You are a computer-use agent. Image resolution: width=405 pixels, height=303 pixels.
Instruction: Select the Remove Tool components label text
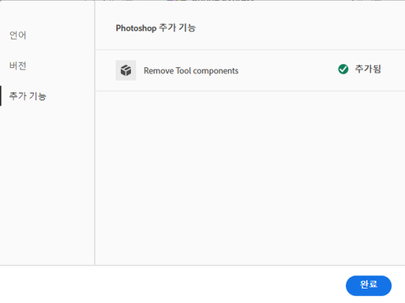click(x=191, y=71)
